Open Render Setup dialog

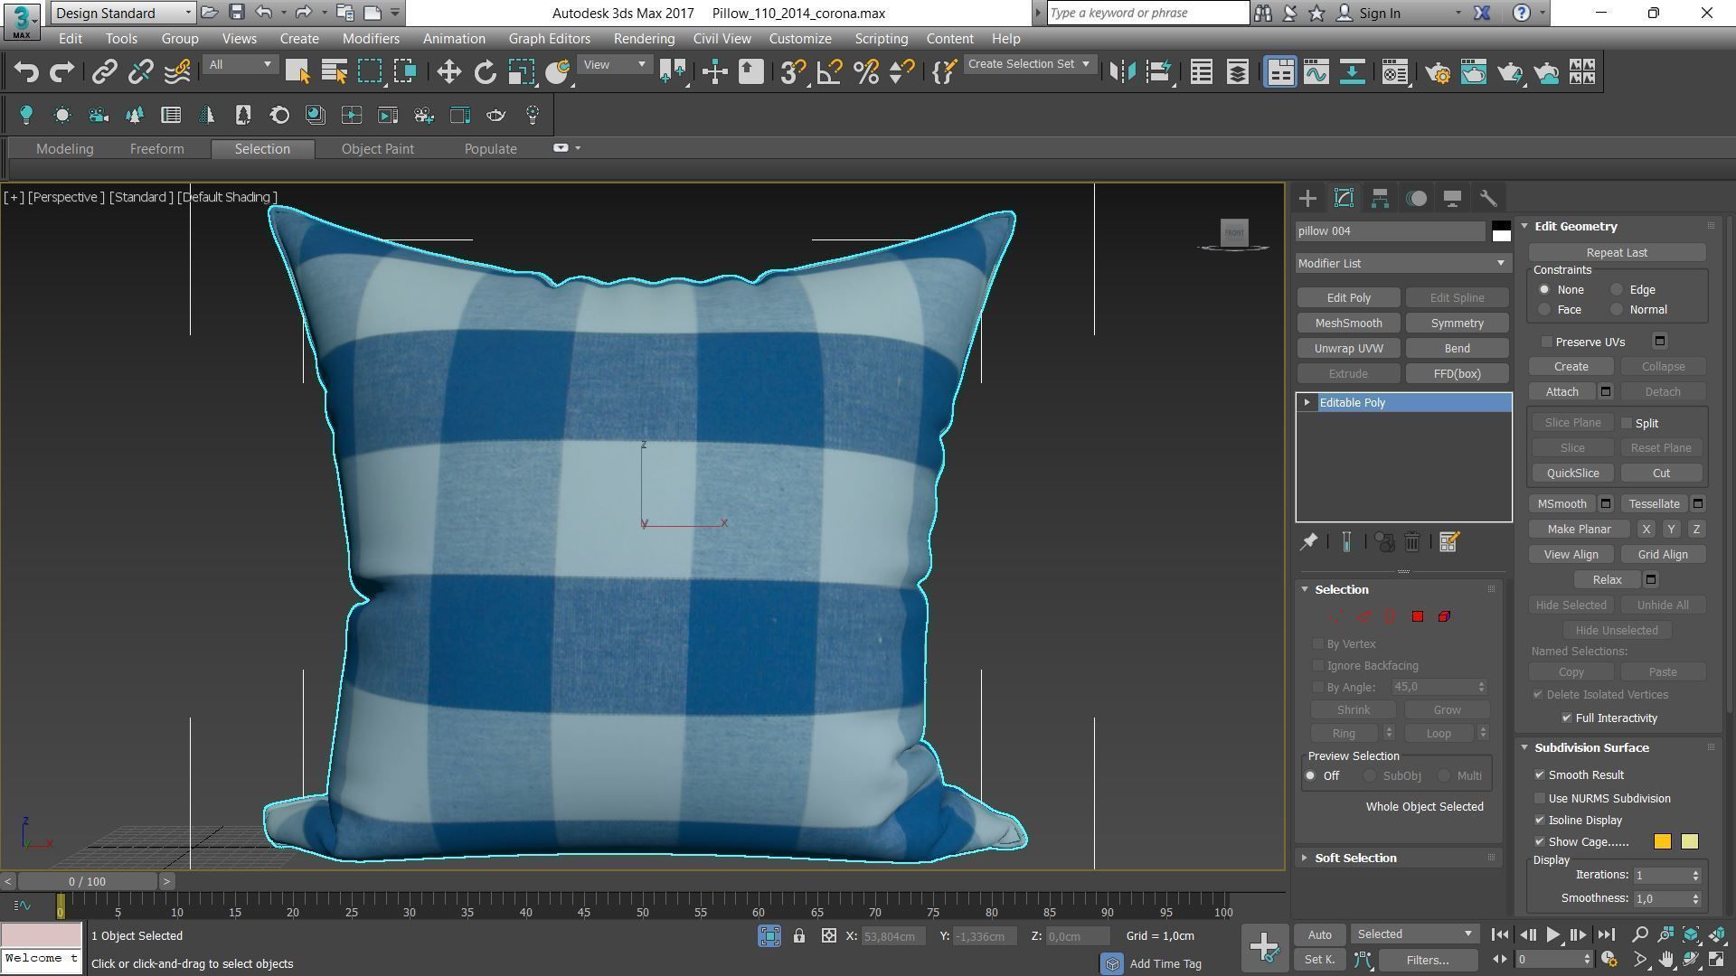1438,72
